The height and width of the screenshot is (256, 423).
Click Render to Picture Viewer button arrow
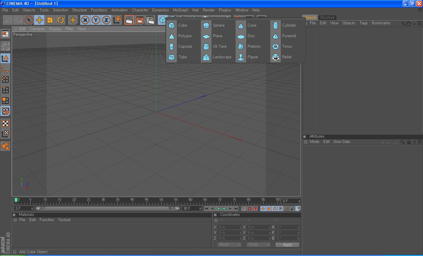click(x=140, y=20)
